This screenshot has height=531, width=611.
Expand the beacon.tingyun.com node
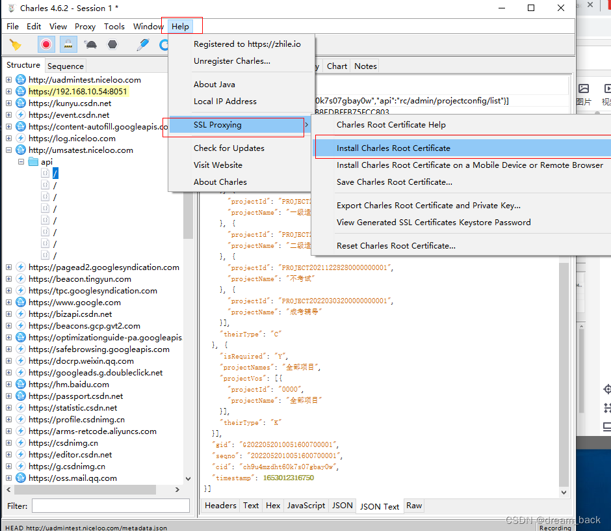click(x=8, y=279)
